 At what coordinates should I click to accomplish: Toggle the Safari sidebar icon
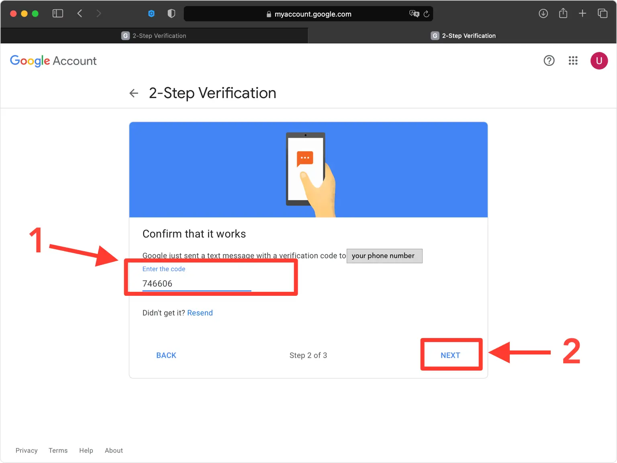tap(58, 14)
